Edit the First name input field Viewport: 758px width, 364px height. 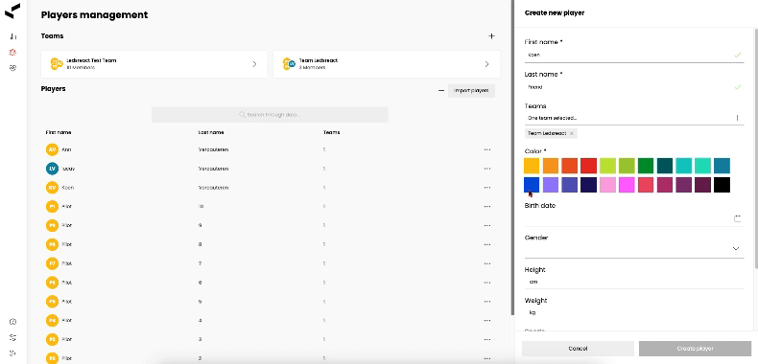[x=634, y=55]
